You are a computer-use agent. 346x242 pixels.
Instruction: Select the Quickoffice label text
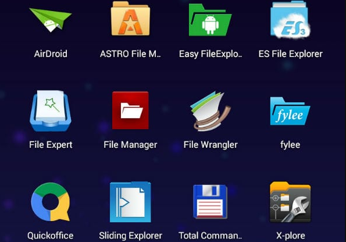point(51,236)
